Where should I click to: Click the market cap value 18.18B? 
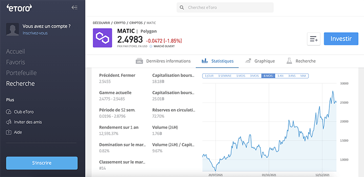158,81
